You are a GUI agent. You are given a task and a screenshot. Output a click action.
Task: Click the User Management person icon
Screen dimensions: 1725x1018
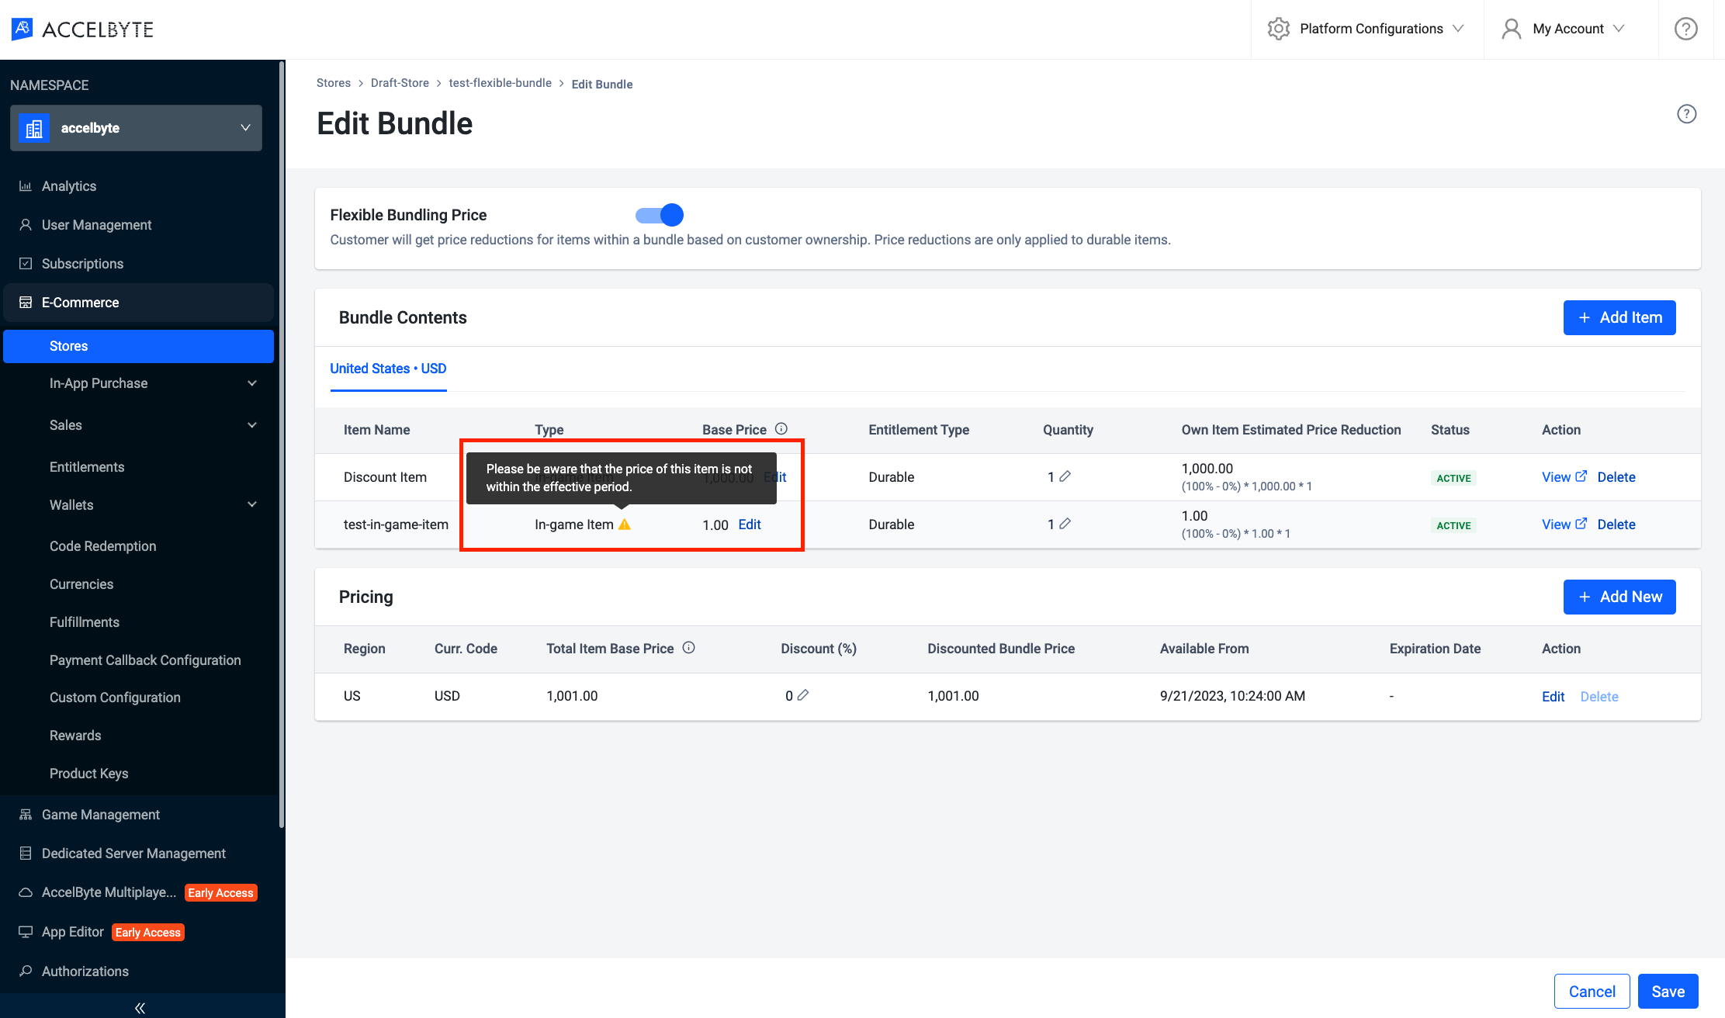pos(26,224)
